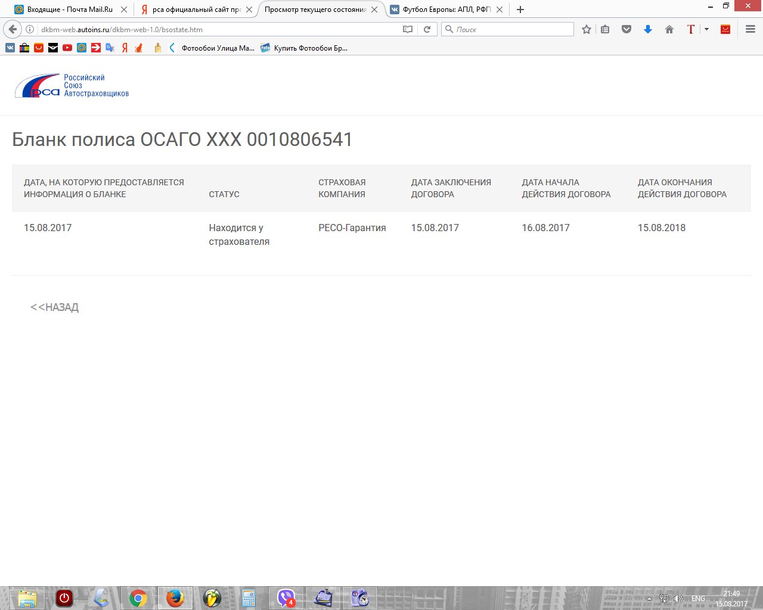Open the red smiley AliExpress bookmark
Image resolution: width=763 pixels, height=610 pixels.
39,48
